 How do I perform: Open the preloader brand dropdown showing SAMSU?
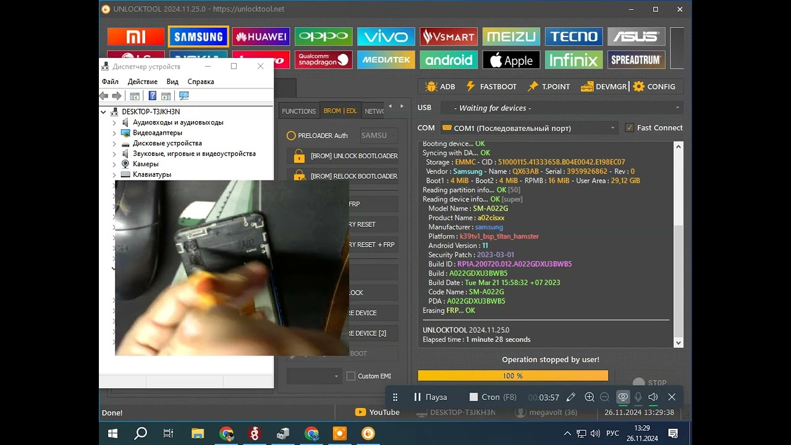tap(378, 135)
